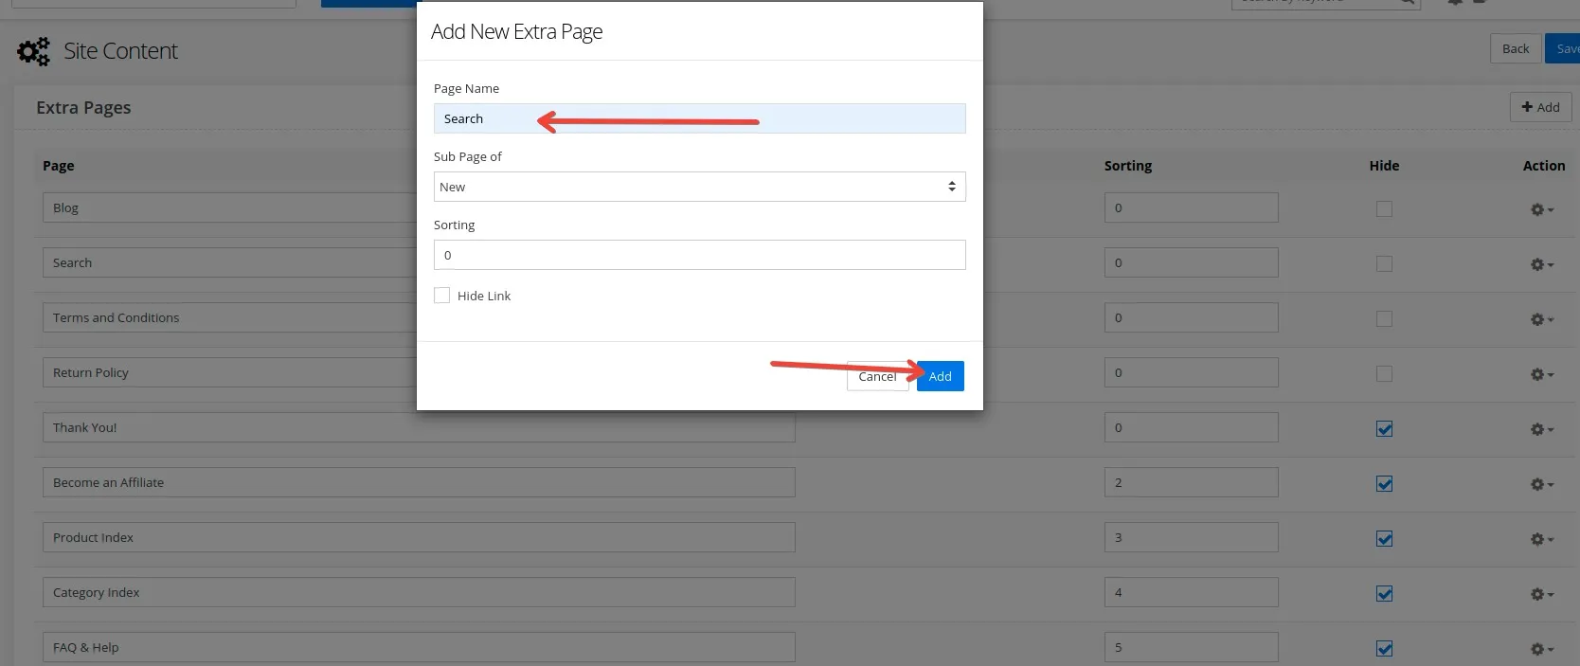The height and width of the screenshot is (666, 1580).
Task: Click the blue Add button in dialog
Action: point(940,376)
